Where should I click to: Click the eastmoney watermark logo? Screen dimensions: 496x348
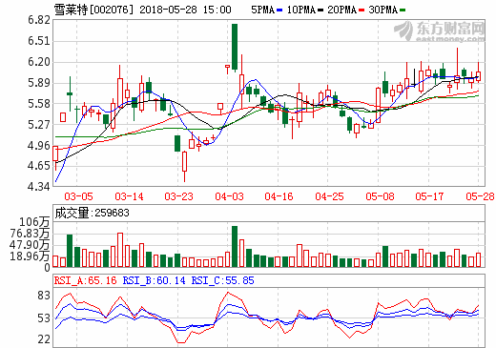pyautogui.click(x=440, y=31)
